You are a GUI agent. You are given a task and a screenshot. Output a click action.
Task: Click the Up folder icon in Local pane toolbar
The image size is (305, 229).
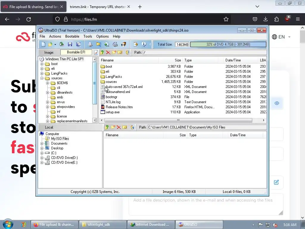pos(107,127)
